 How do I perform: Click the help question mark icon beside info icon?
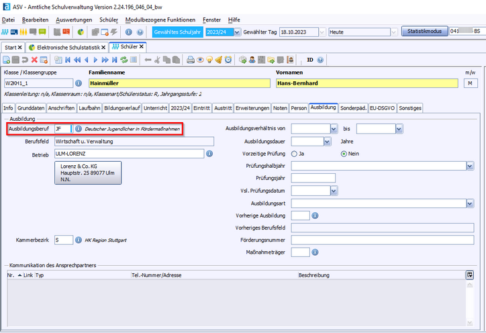[x=140, y=32]
